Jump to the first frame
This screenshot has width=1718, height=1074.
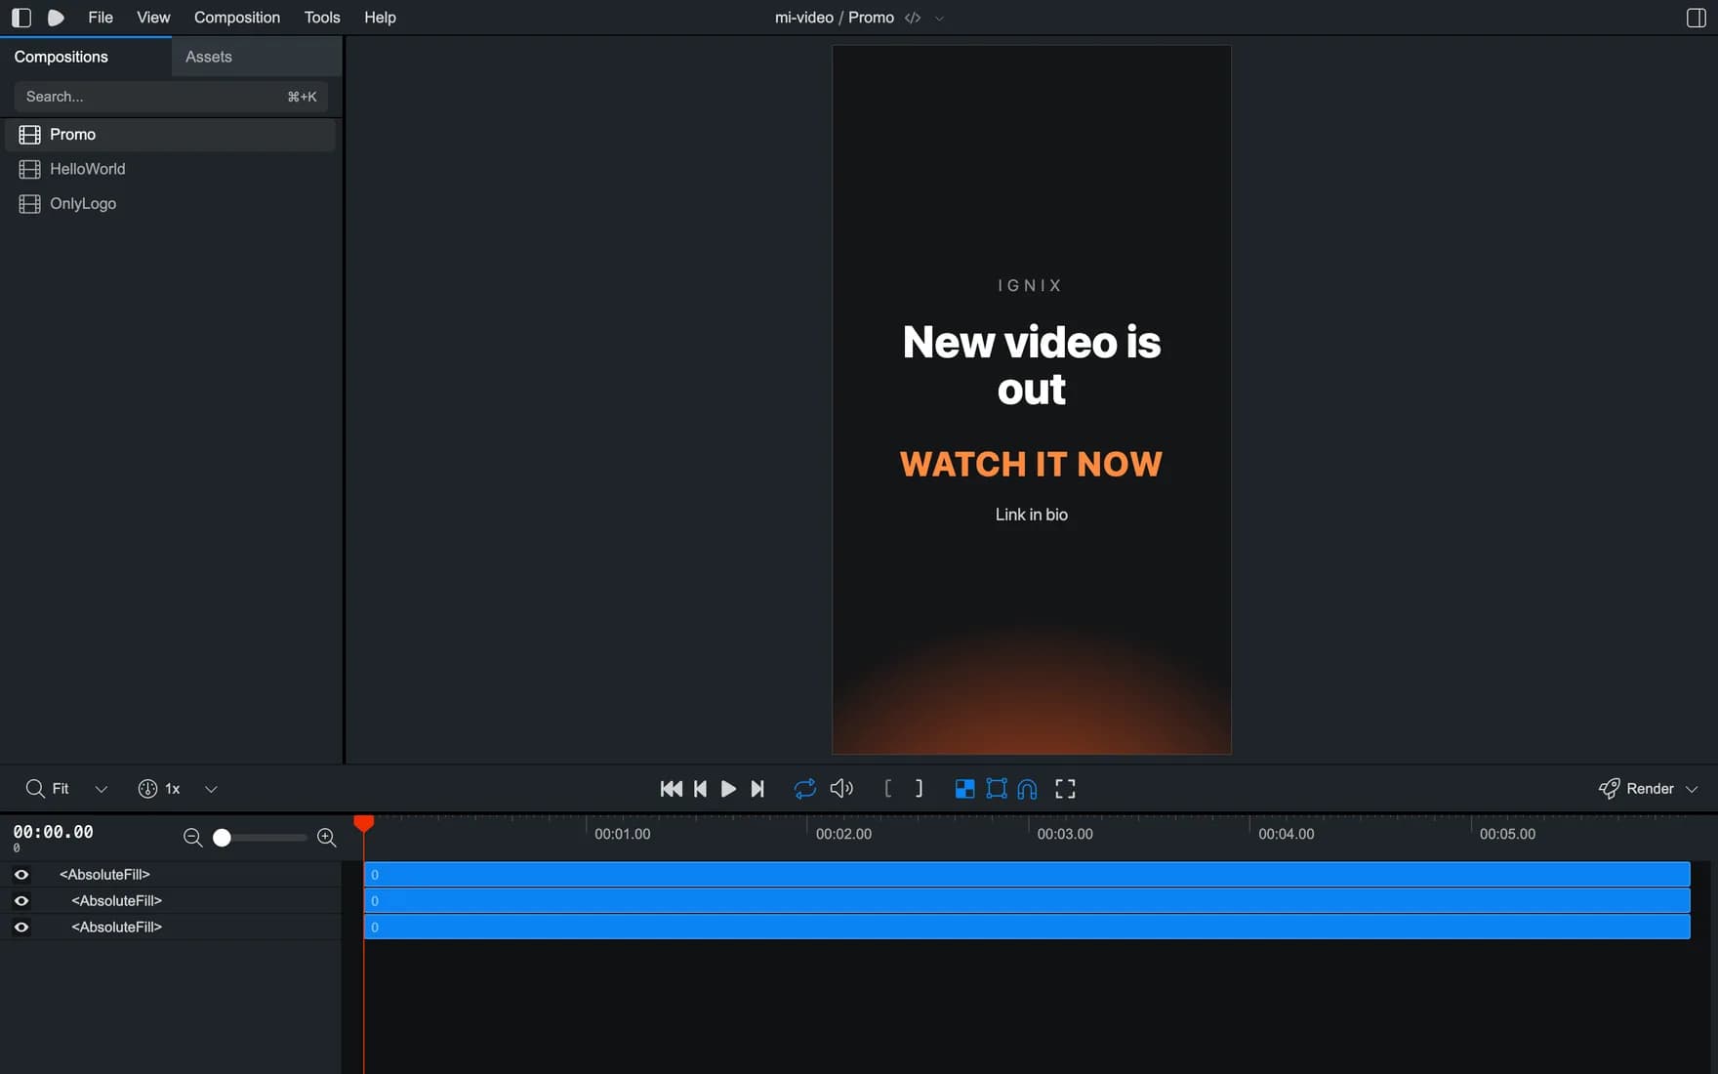point(672,789)
